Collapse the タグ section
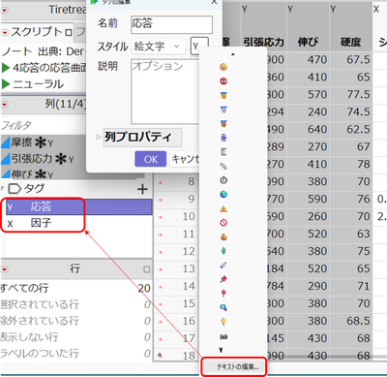 pos(3,189)
